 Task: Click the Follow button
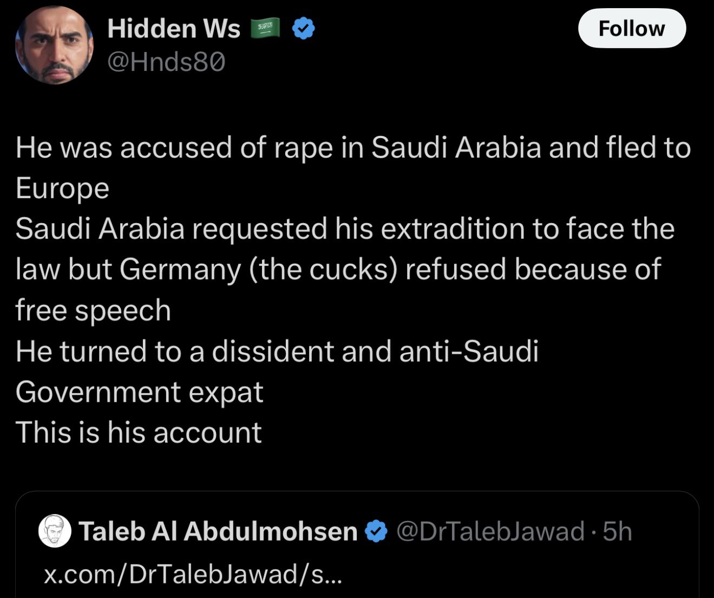point(632,28)
